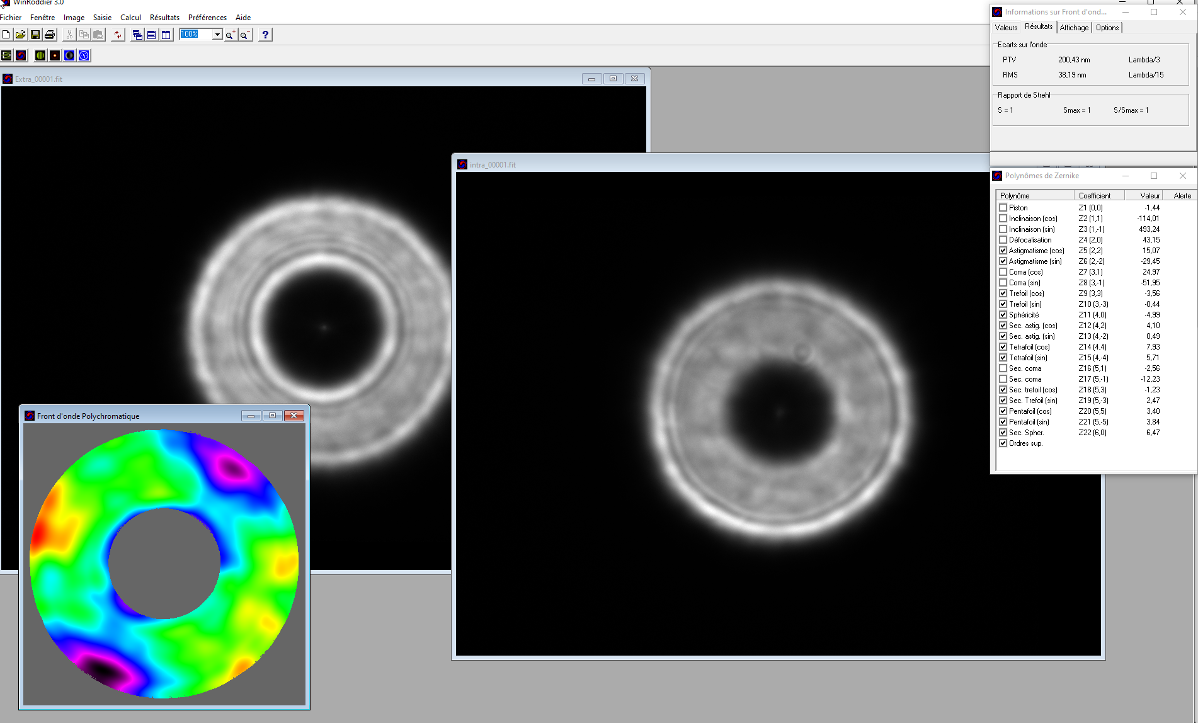Click the 100% zoom input field
This screenshot has height=723, width=1198.
click(196, 35)
